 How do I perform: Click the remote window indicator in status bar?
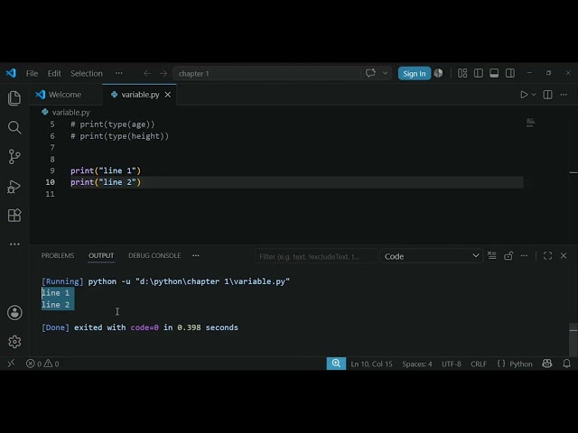(11, 364)
